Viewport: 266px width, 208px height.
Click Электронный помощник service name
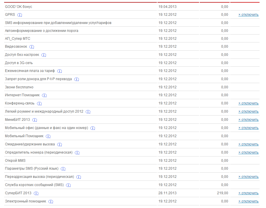click(x=26, y=201)
